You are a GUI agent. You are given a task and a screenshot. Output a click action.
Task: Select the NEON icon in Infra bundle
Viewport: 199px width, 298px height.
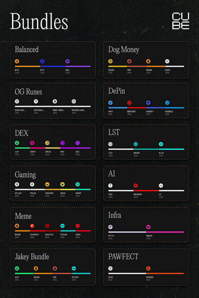148,227
